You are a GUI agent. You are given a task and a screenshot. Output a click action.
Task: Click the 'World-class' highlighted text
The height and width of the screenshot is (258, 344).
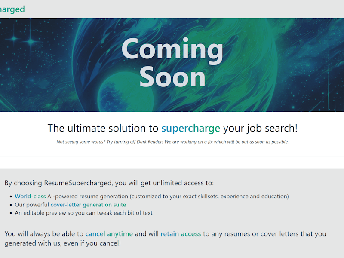coord(30,196)
